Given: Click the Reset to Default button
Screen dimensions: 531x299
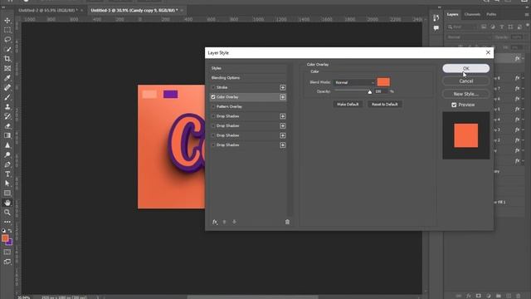Looking at the screenshot, I should pyautogui.click(x=385, y=105).
